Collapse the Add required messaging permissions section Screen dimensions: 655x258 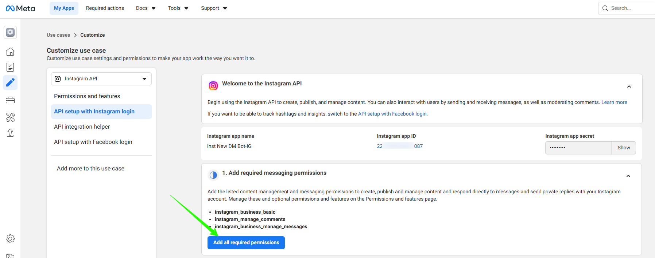tap(628, 176)
